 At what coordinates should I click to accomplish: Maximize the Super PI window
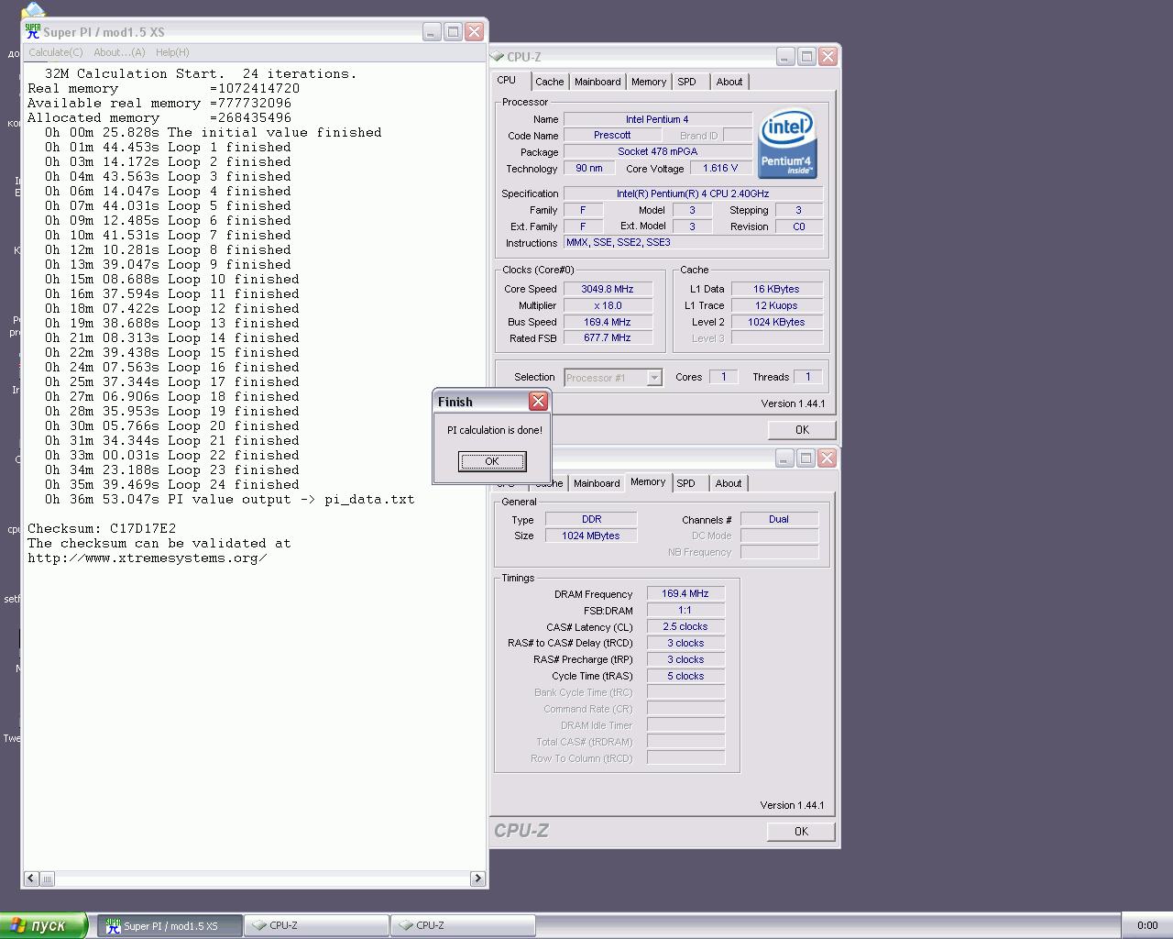tap(453, 31)
